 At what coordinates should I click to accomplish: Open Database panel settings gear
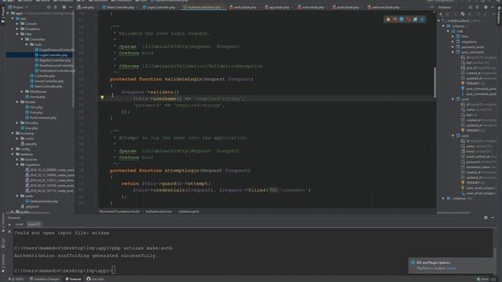(486, 7)
